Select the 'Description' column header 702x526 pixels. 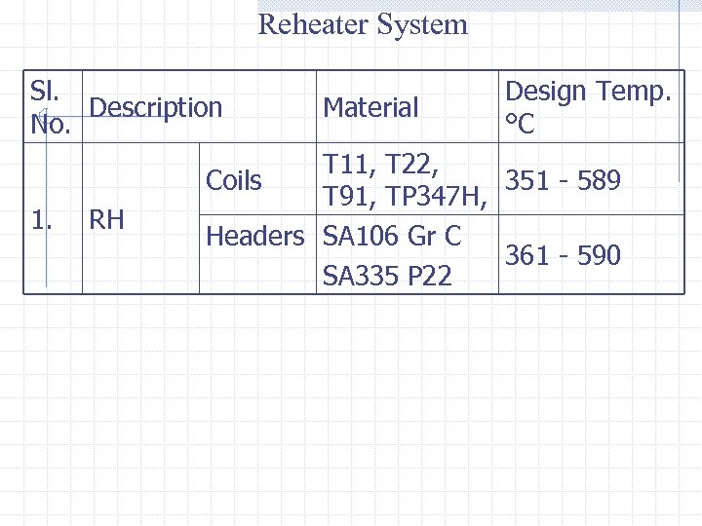pos(199,107)
